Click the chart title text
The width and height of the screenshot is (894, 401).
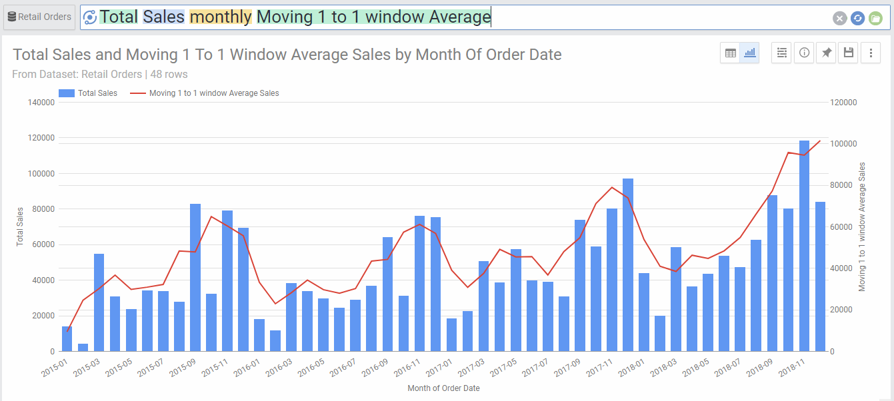[287, 55]
